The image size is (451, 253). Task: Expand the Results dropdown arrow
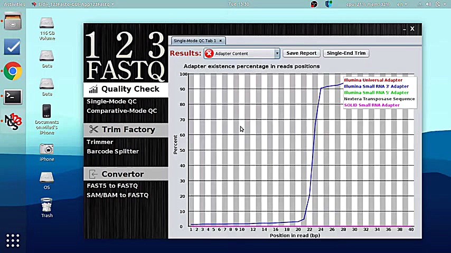coord(277,53)
